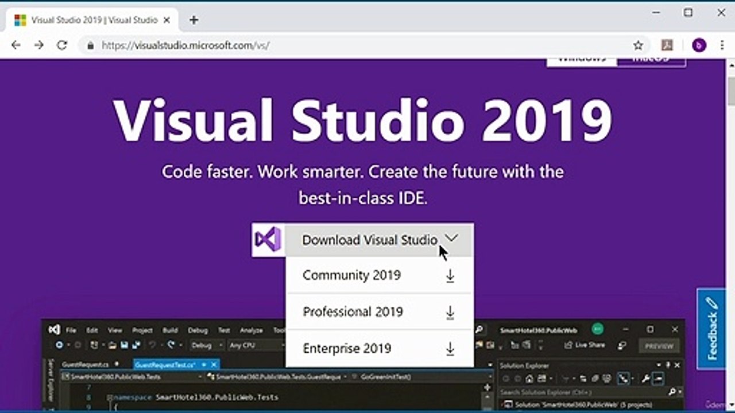The width and height of the screenshot is (735, 413).
Task: Click the padlock site info icon
Action: click(x=90, y=45)
